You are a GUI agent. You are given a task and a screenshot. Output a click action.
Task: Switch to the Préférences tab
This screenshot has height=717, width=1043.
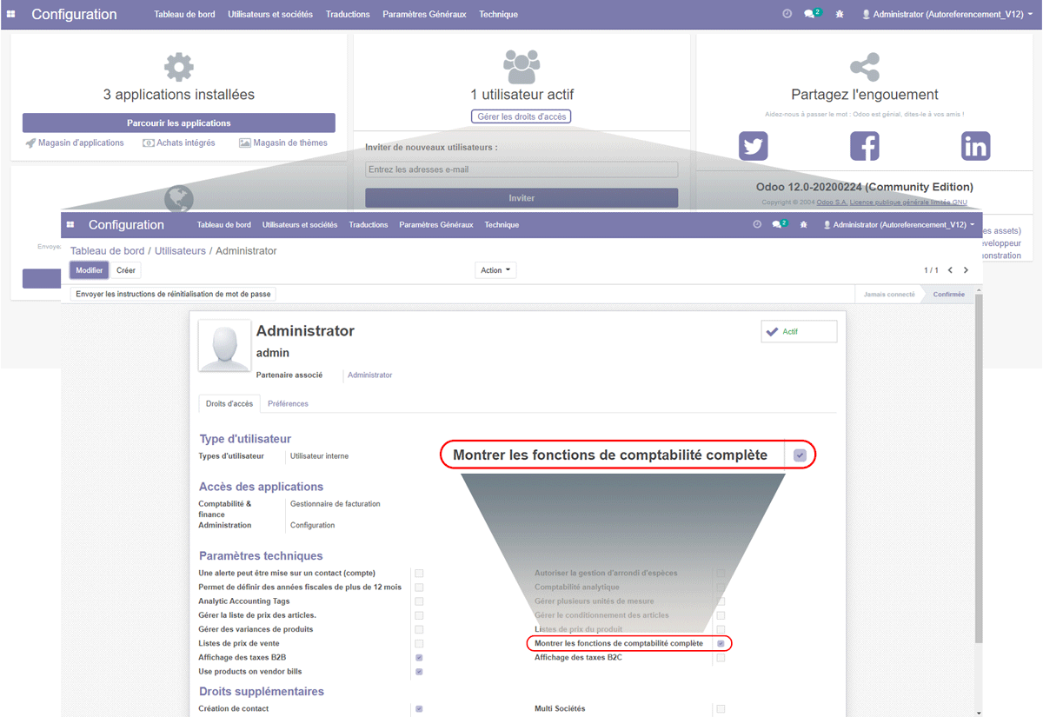pos(288,403)
